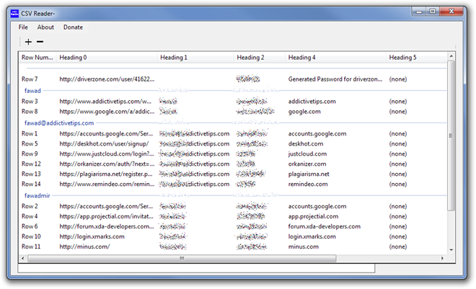The width and height of the screenshot is (476, 289).
Task: Click the http://www.justcloud.com/login?... URL cell
Action: [x=107, y=154]
